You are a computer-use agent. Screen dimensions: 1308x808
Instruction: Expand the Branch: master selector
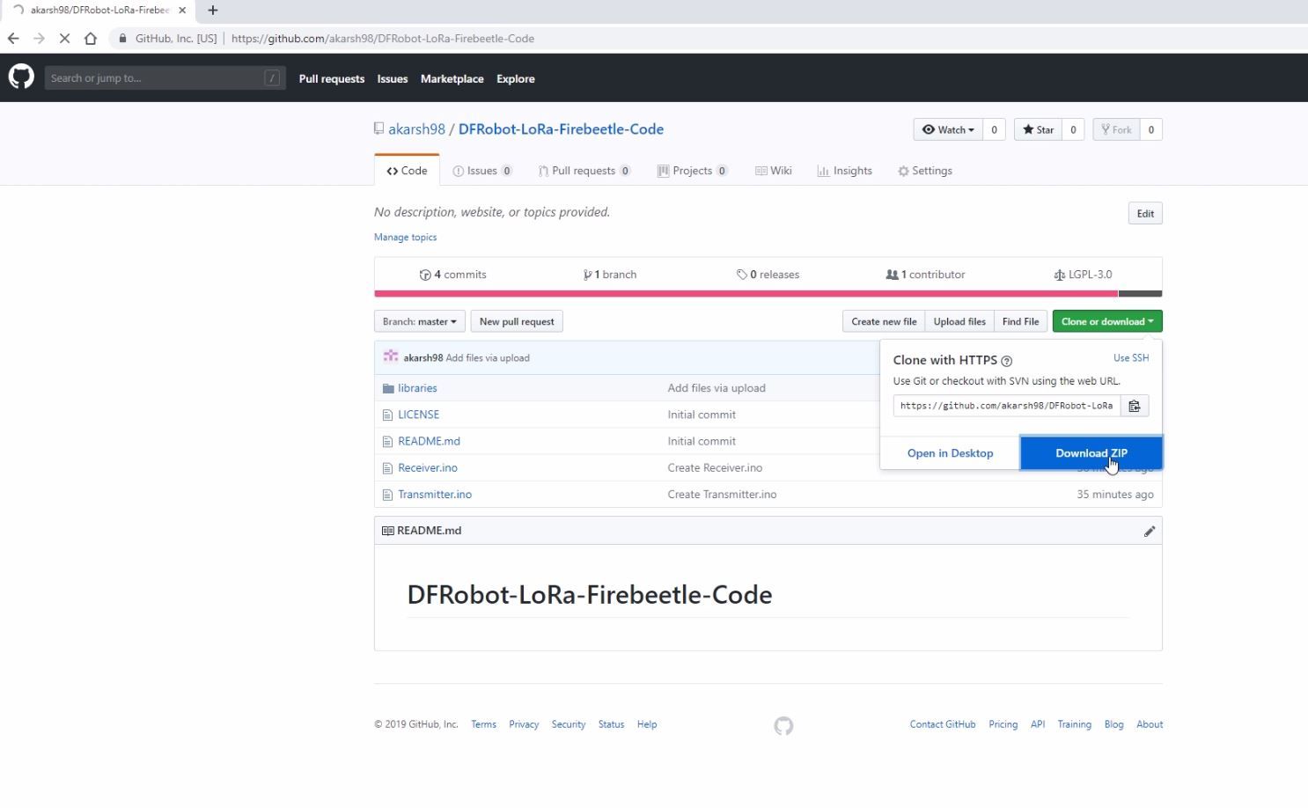click(419, 321)
